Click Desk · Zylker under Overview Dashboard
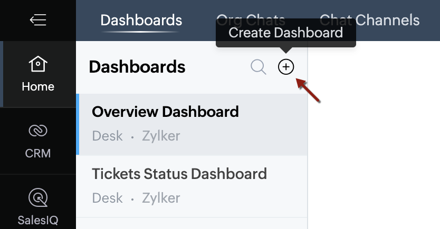Viewport: 440px width, 229px height. tap(136, 136)
